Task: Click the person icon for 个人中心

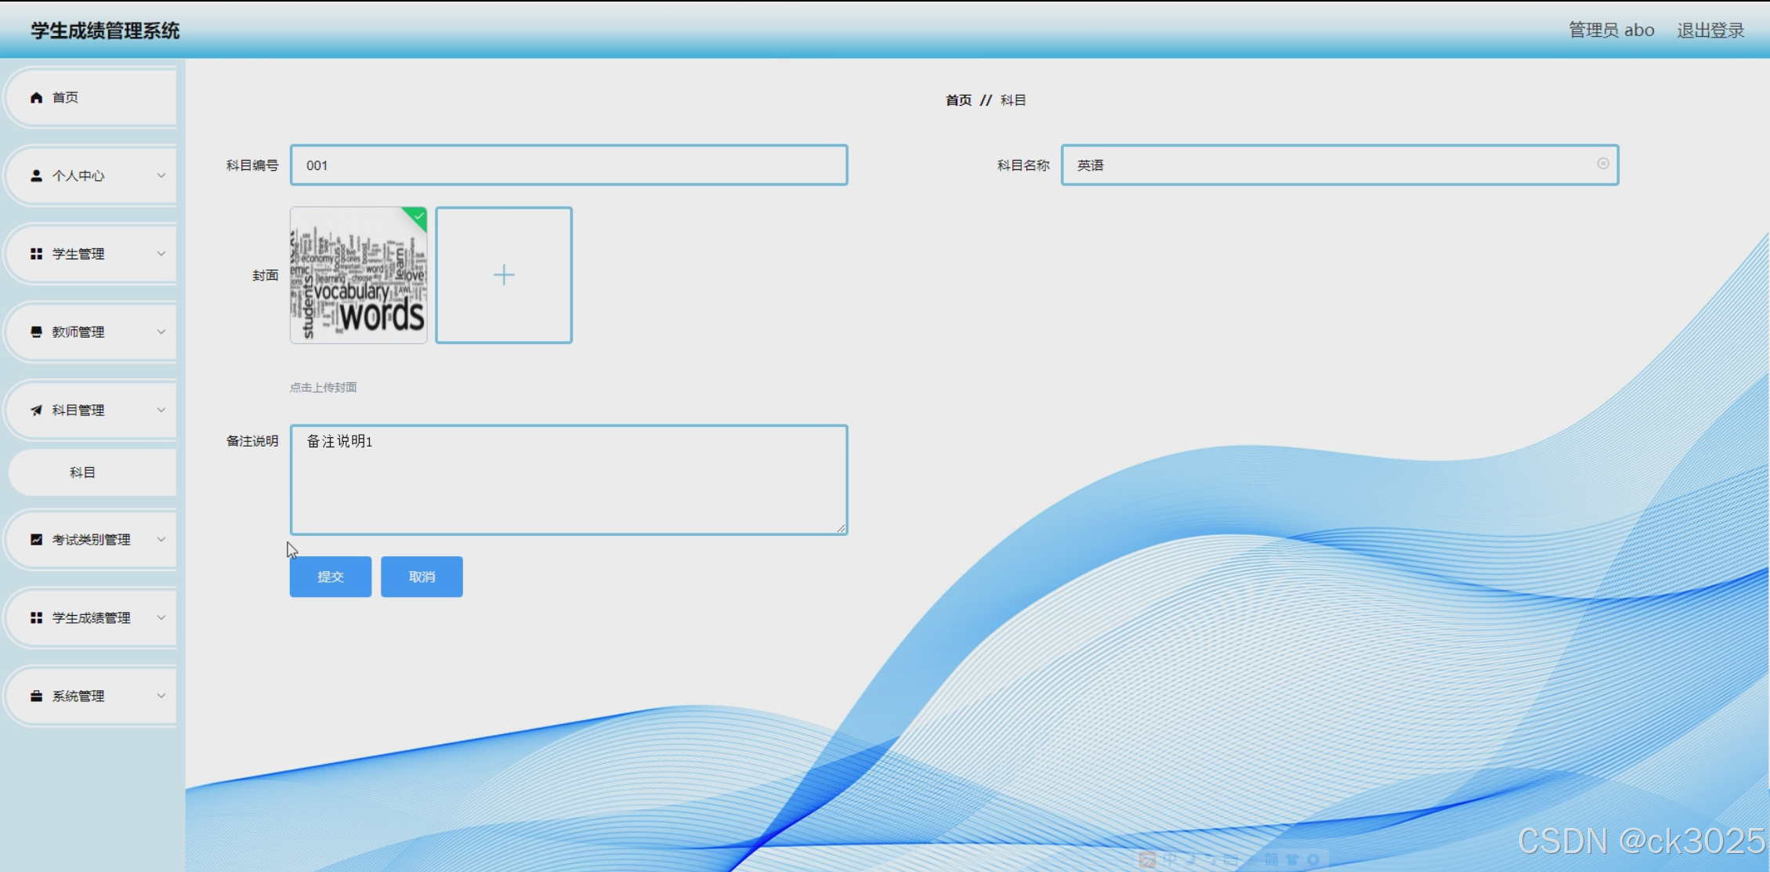Action: pyautogui.click(x=36, y=175)
